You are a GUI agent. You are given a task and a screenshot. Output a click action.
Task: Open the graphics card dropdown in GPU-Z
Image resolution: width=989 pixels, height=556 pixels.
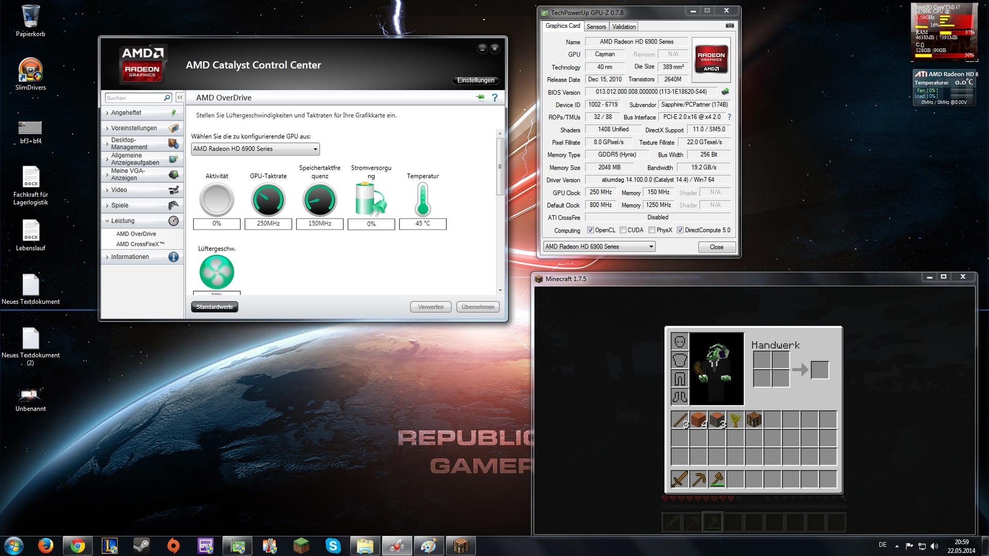(x=599, y=246)
